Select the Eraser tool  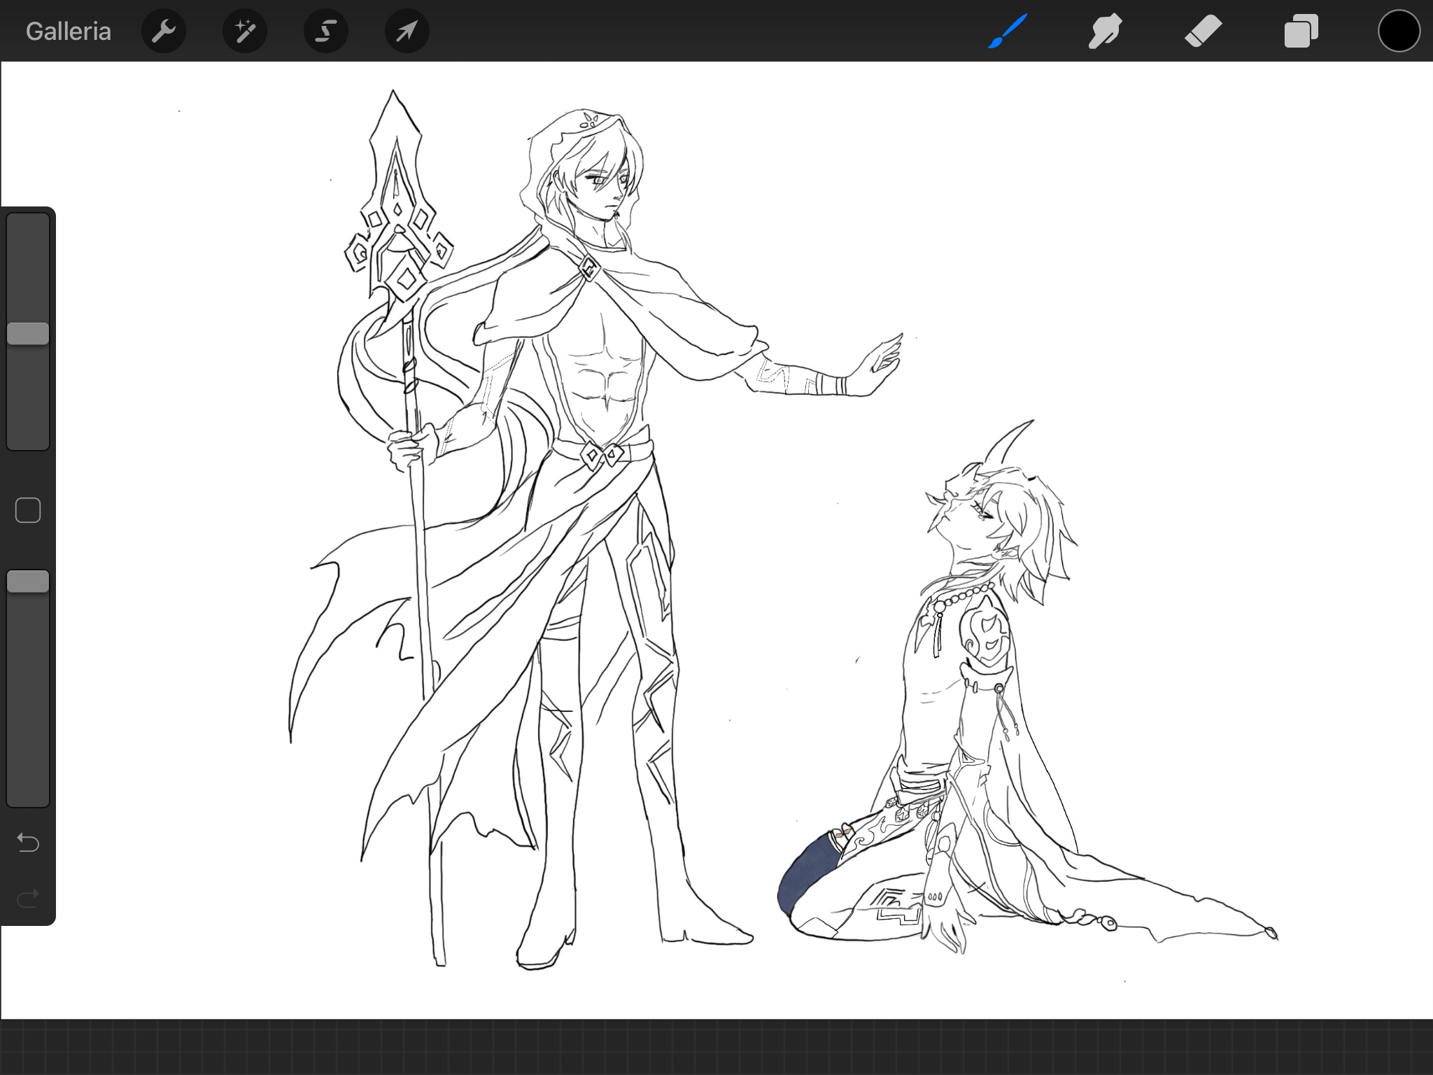[1203, 31]
